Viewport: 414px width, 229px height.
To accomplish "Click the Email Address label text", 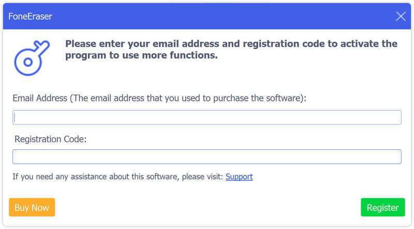I will tap(40, 98).
